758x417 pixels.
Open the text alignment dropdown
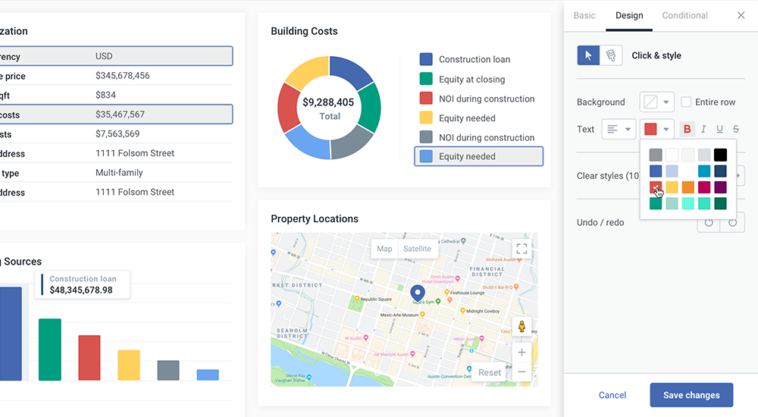[x=619, y=129]
